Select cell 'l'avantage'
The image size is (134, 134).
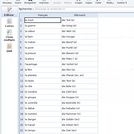tap(43, 64)
